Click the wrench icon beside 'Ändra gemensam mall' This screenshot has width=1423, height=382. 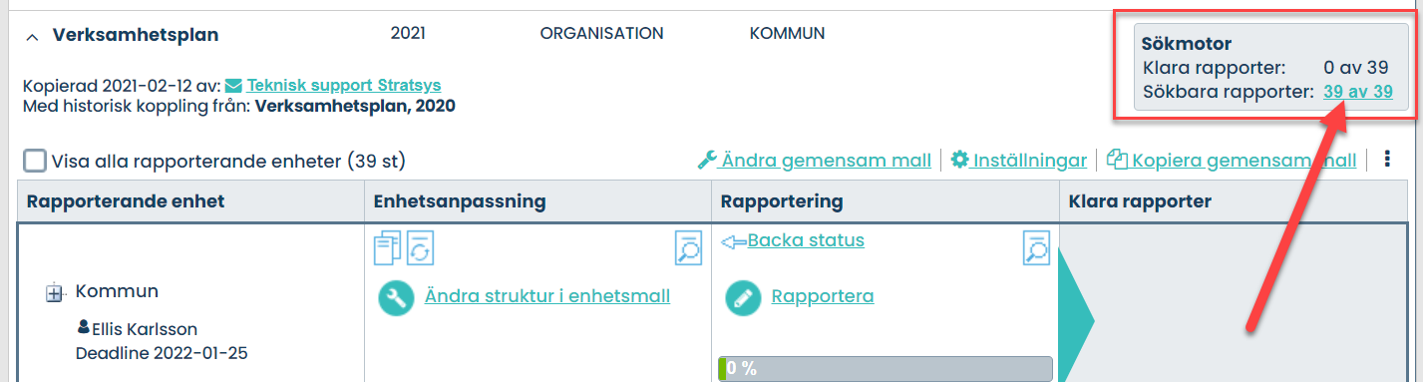tap(707, 160)
